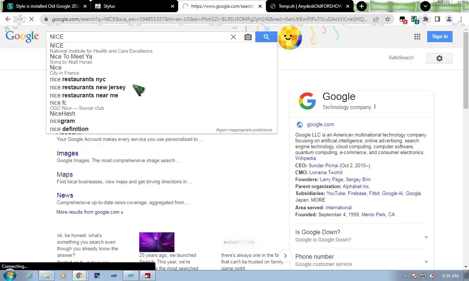Screen dimensions: 469x281
Task: Open Windows Explorer from taskbar
Action: click(47, 276)
